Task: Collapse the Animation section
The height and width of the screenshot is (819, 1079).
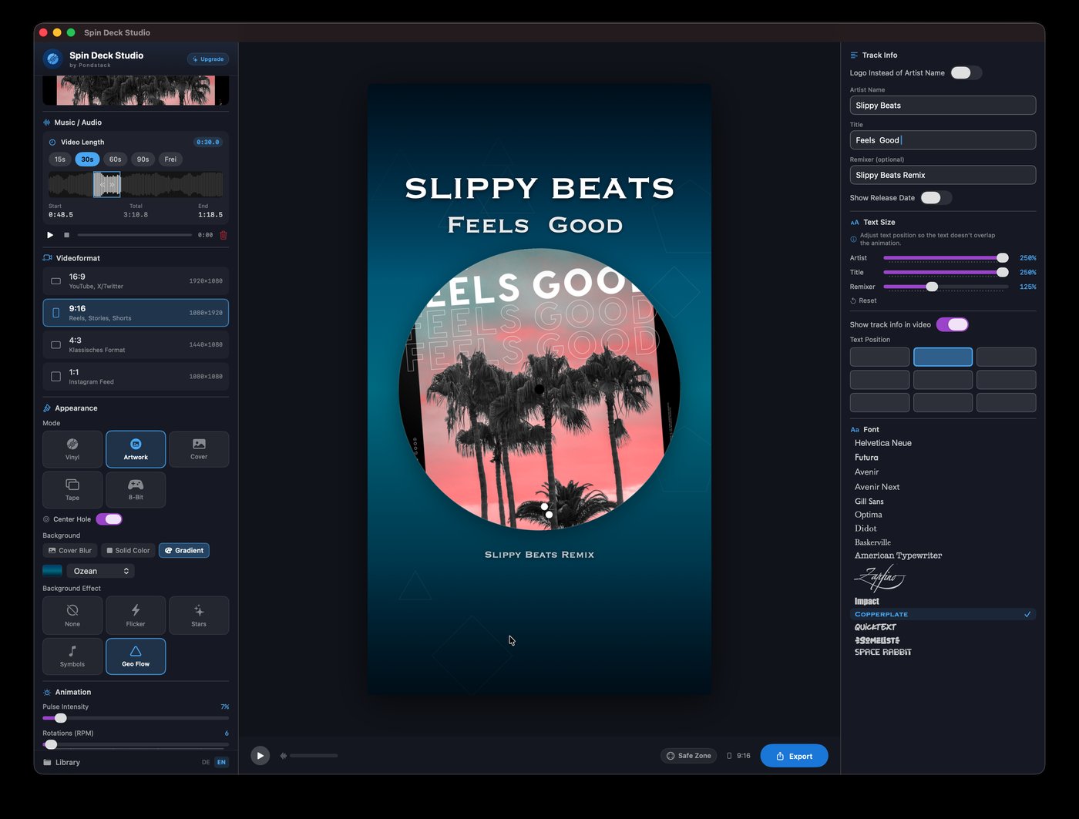Action: pos(72,692)
